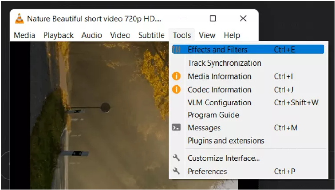This screenshot has height=190, width=335.
Task: Click the Ctrl+E shortcut text
Action: pyautogui.click(x=284, y=50)
